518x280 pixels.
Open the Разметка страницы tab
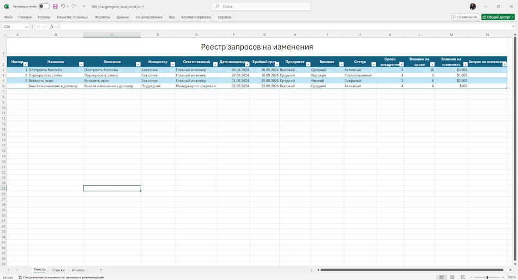[x=73, y=17]
